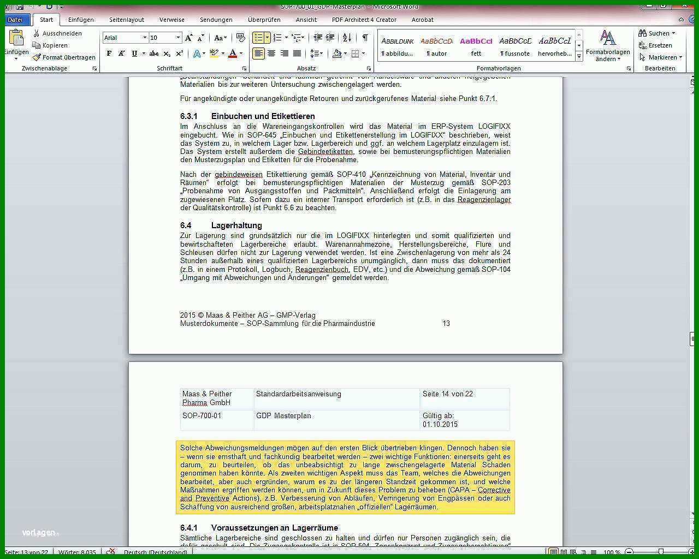Click the Ersetzen replace icon
Image resolution: width=699 pixels, height=559 pixels.
click(643, 45)
